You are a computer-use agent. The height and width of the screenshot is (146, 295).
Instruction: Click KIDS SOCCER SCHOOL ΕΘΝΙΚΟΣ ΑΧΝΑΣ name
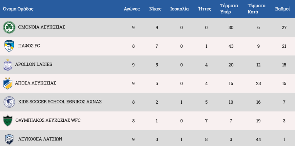click(60, 102)
